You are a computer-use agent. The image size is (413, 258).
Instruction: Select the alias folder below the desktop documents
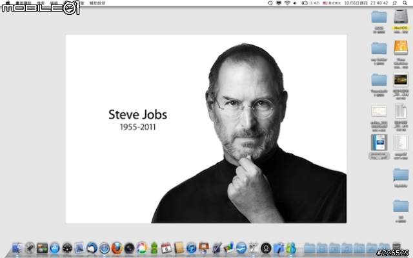401,175
